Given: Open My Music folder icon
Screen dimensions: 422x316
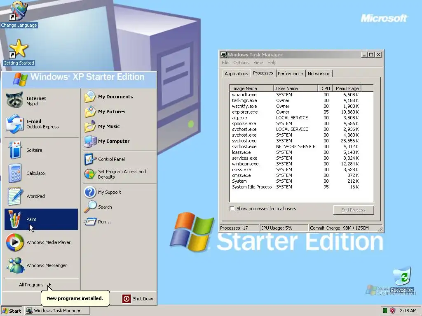Looking at the screenshot, I should 90,126.
